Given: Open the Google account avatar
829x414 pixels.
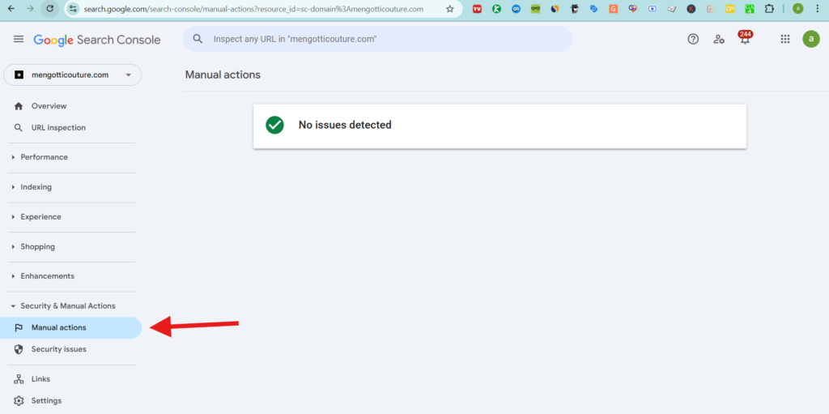Looking at the screenshot, I should 811,39.
